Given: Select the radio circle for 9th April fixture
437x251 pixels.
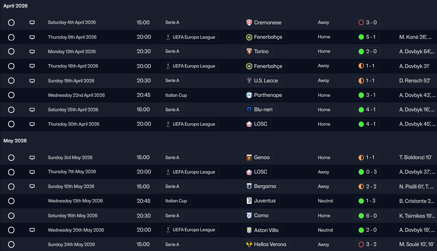Looking at the screenshot, I should coord(11,37).
